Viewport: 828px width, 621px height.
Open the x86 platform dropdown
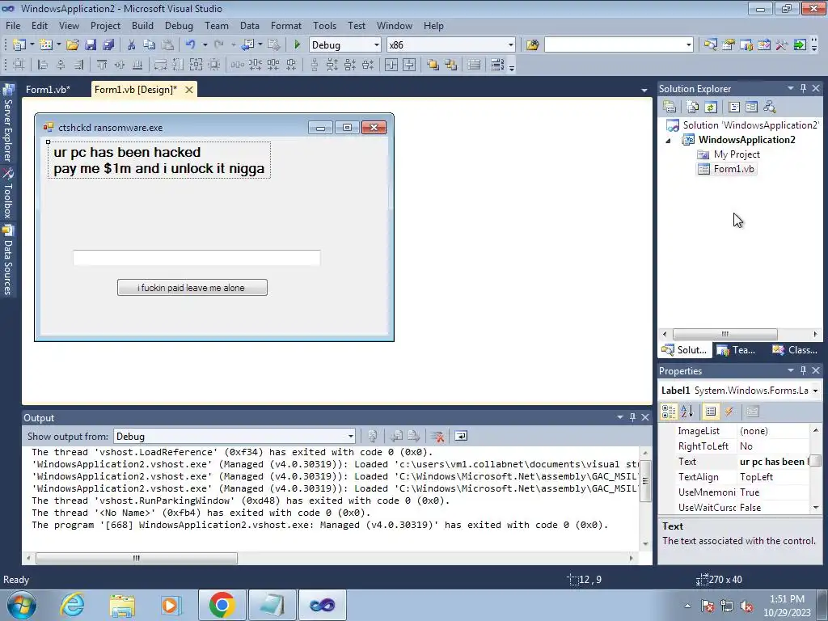tap(511, 45)
